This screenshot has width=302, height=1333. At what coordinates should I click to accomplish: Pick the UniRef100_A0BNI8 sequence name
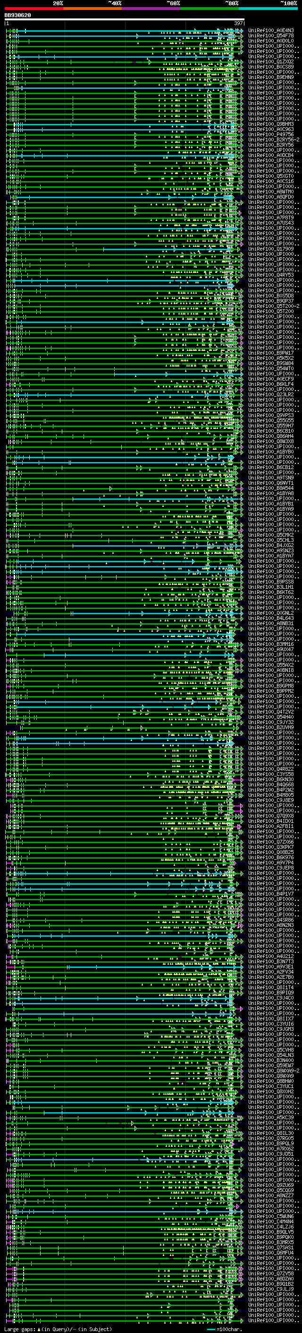270,670
